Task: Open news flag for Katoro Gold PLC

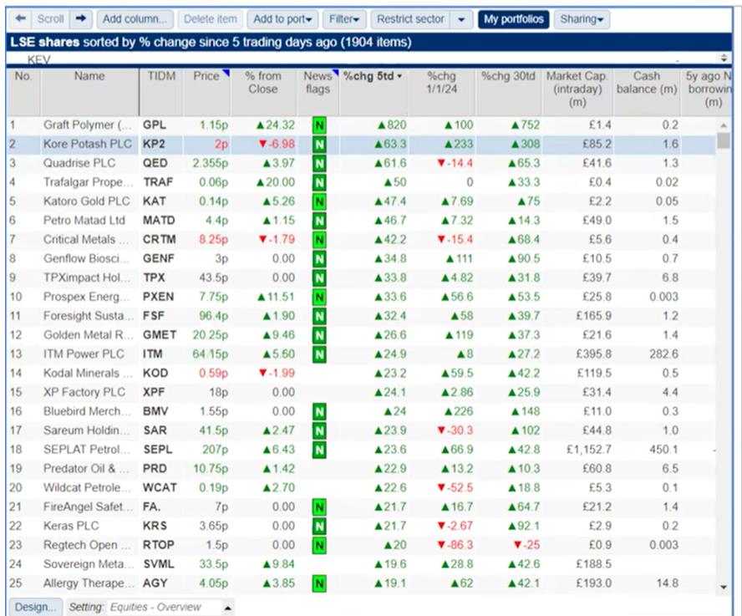Action: coord(319,201)
